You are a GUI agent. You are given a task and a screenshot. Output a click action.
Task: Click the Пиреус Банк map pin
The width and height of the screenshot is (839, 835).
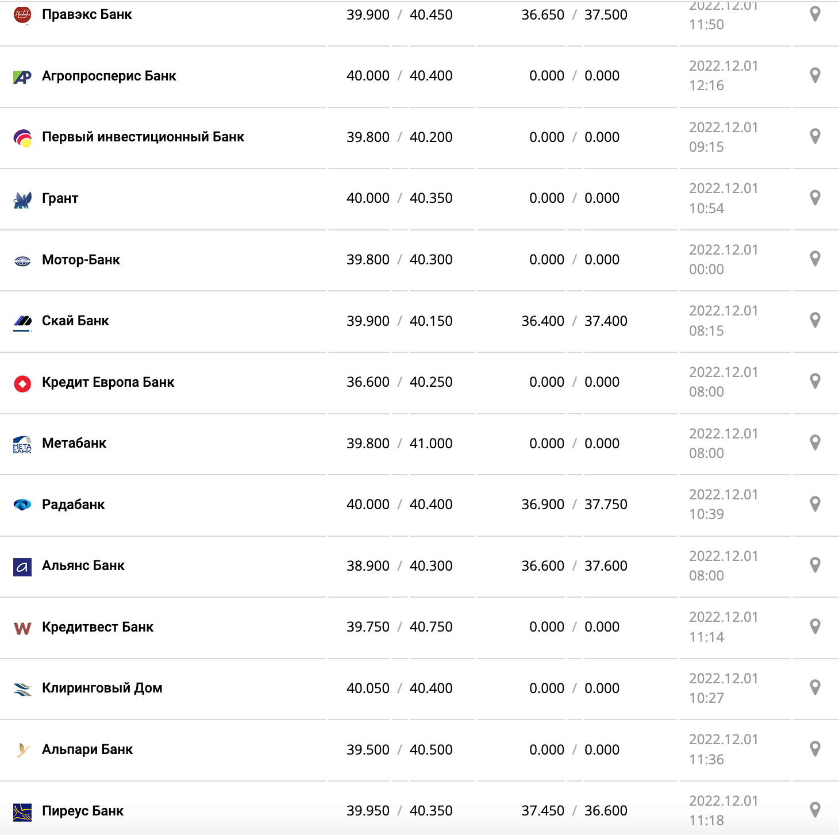pyautogui.click(x=815, y=810)
